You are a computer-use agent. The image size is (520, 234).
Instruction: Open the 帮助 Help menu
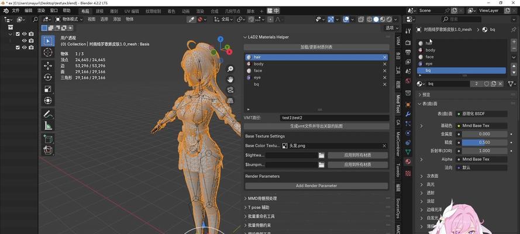click(x=67, y=11)
